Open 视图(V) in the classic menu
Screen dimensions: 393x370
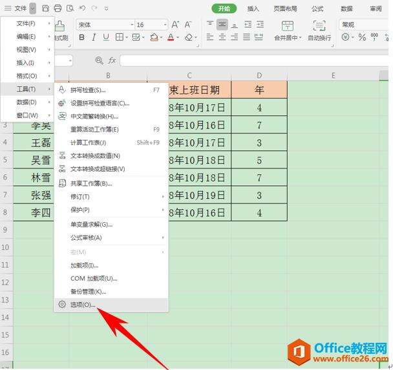[x=28, y=50]
